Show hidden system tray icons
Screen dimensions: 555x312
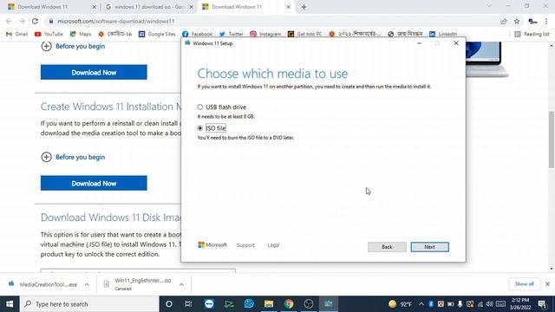[421, 304]
